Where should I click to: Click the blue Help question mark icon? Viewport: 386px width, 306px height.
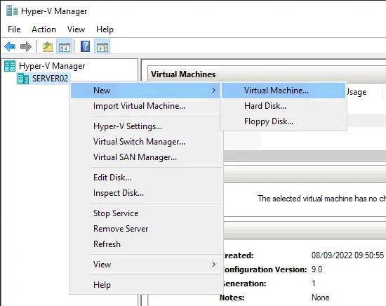(x=85, y=46)
